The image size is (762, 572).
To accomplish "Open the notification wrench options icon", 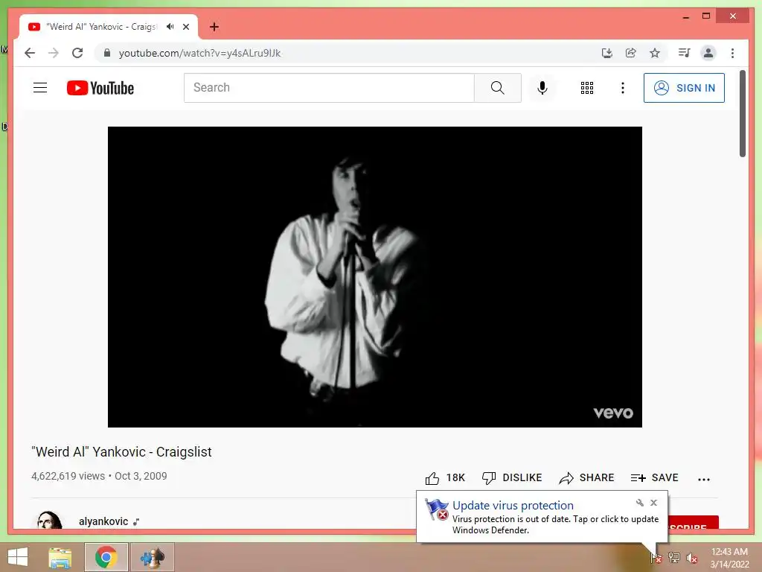I will tap(639, 503).
